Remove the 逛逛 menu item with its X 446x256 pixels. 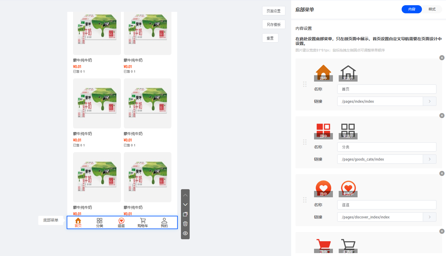tap(442, 173)
